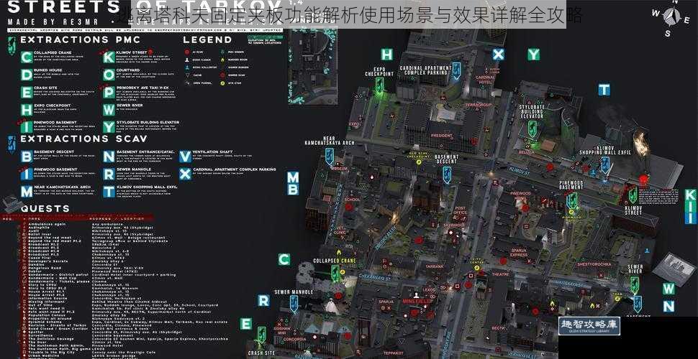The image size is (698, 359).
Task: Click the BTR Stop icon in the legend
Action: click(x=222, y=83)
